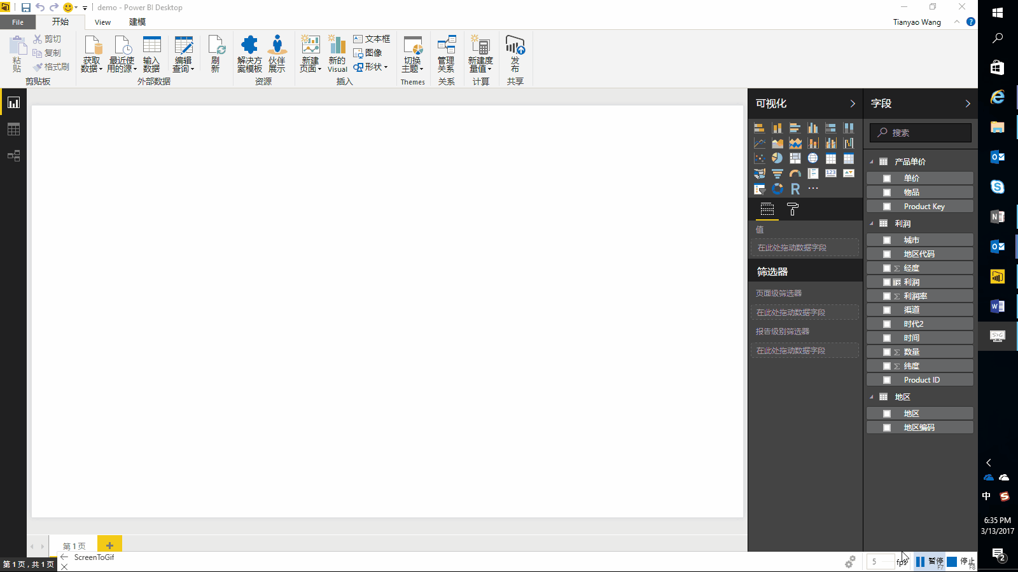The height and width of the screenshot is (572, 1018).
Task: Switch to the 开始 ribbon tab
Action: click(x=60, y=22)
